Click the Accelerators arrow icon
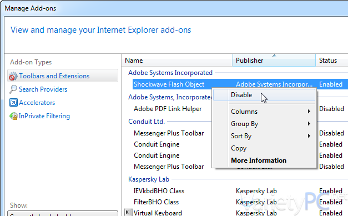The height and width of the screenshot is (216, 348). click(13, 103)
